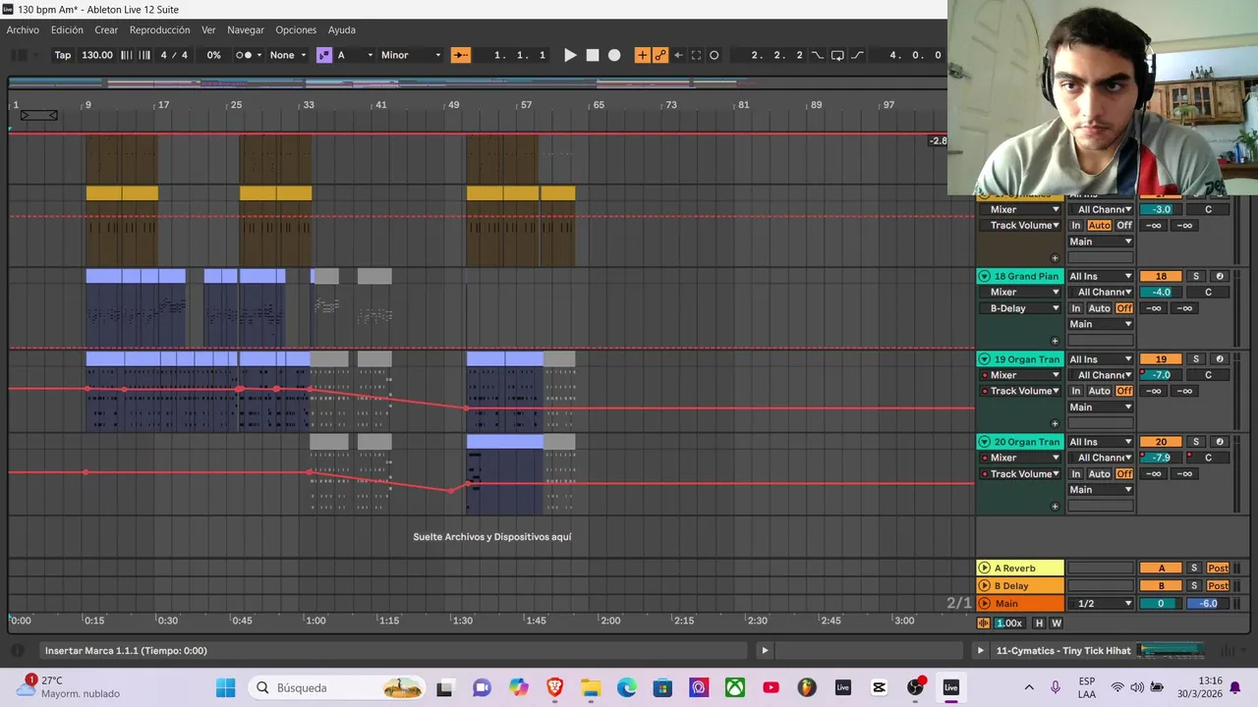Click track 18 volume value -4.0
1258x707 pixels.
click(x=1161, y=293)
